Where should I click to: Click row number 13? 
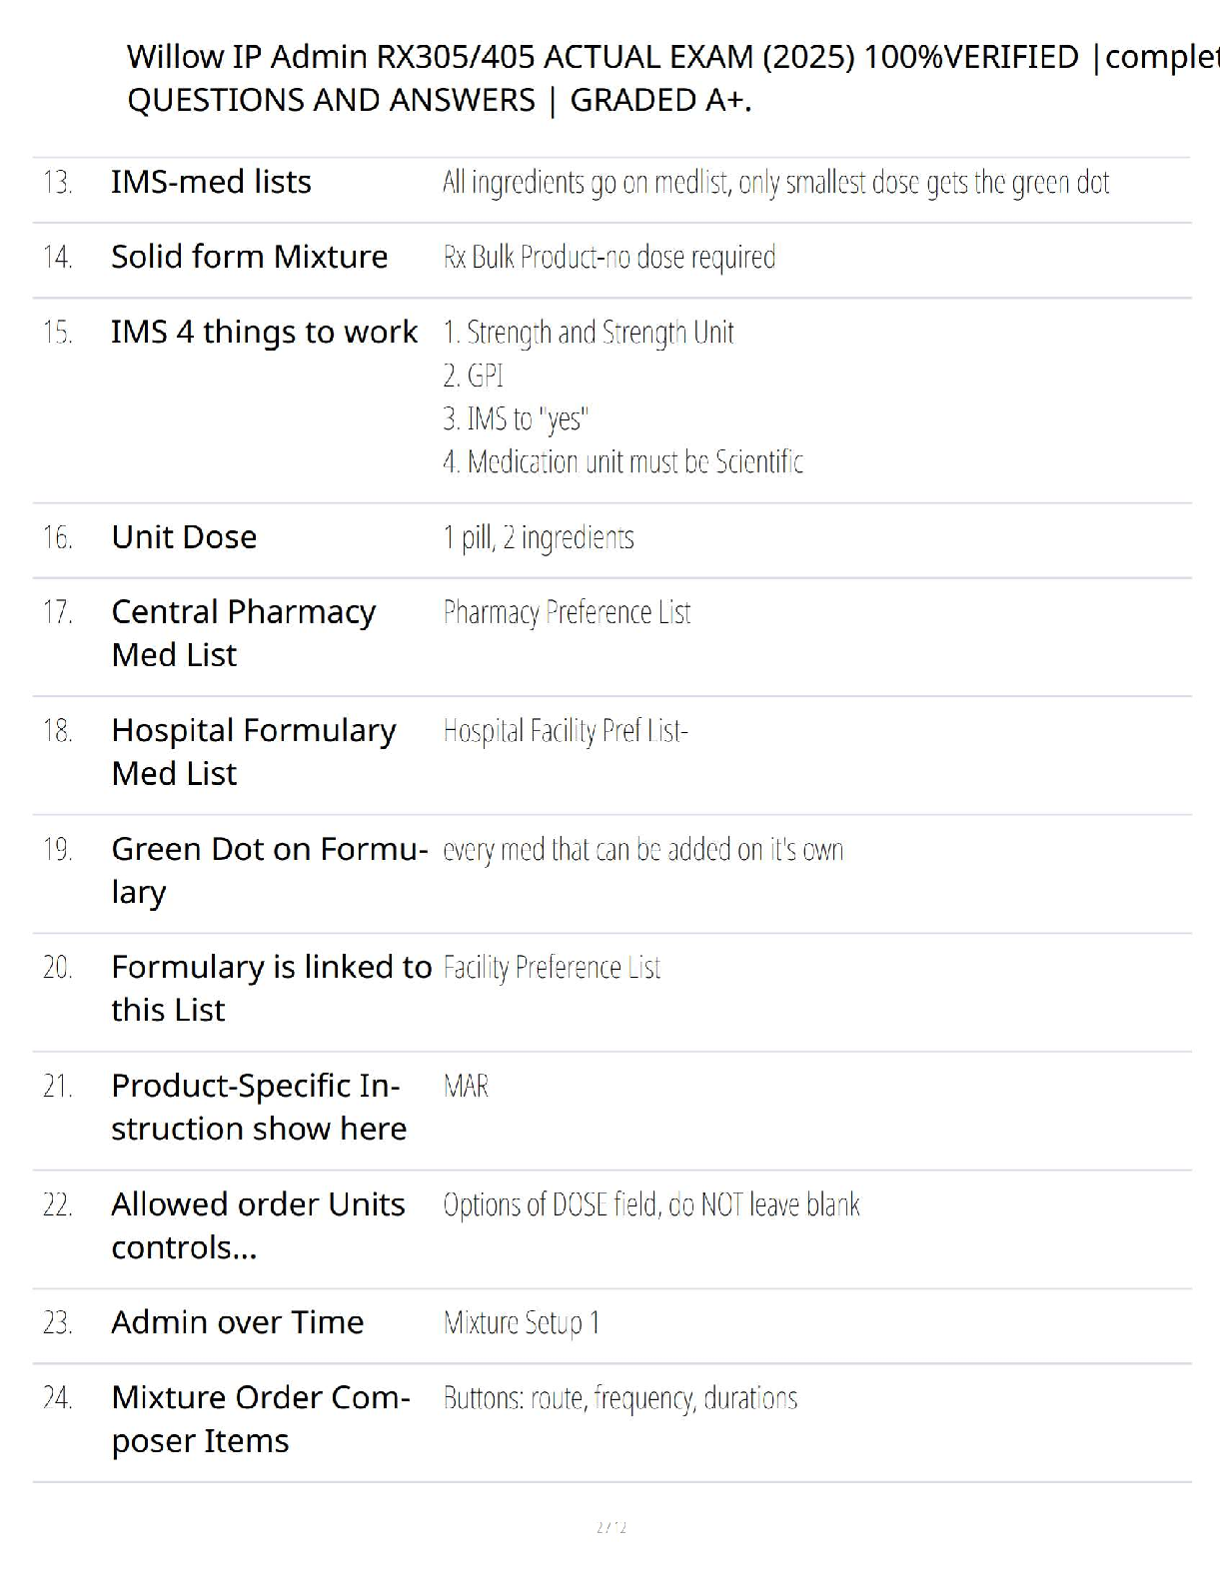[57, 183]
